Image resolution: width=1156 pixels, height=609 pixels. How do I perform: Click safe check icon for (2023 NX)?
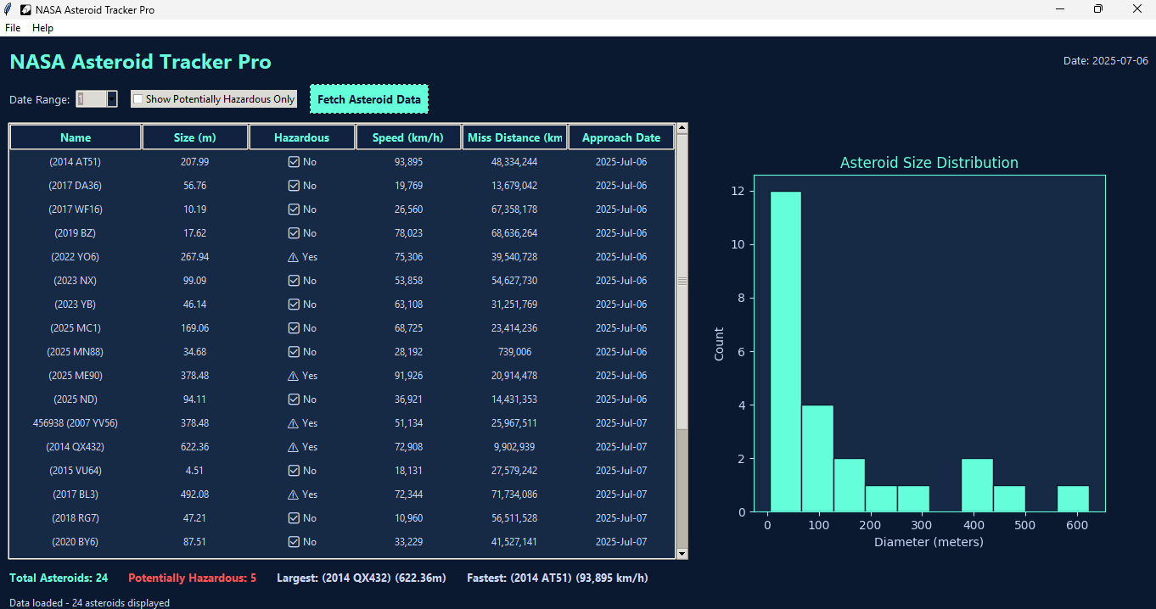(294, 281)
